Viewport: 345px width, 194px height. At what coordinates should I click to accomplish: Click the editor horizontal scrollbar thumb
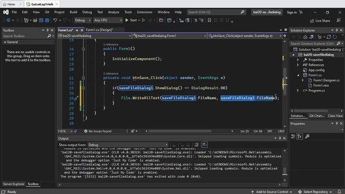click(180, 131)
